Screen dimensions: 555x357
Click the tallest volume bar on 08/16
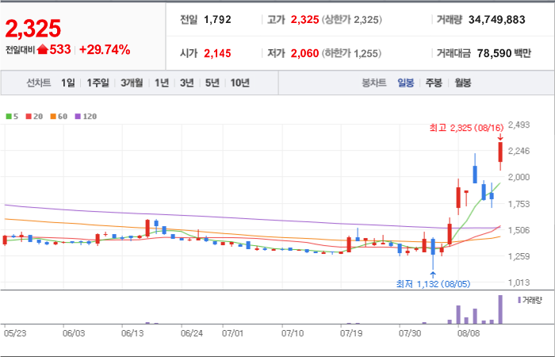click(x=500, y=309)
